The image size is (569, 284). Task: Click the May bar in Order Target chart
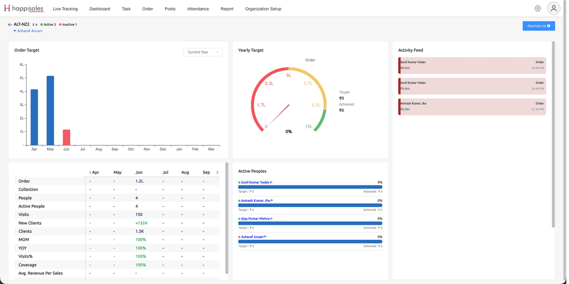(x=50, y=110)
